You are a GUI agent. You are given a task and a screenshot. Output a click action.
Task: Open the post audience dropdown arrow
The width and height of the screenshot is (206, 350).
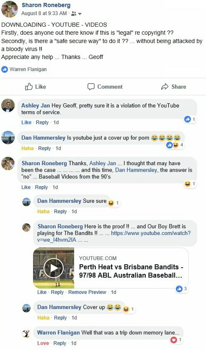pyautogui.click(x=80, y=14)
